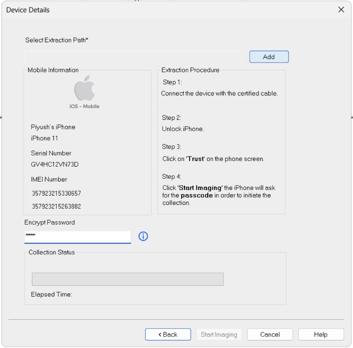Click the Cancel button

[x=270, y=334]
